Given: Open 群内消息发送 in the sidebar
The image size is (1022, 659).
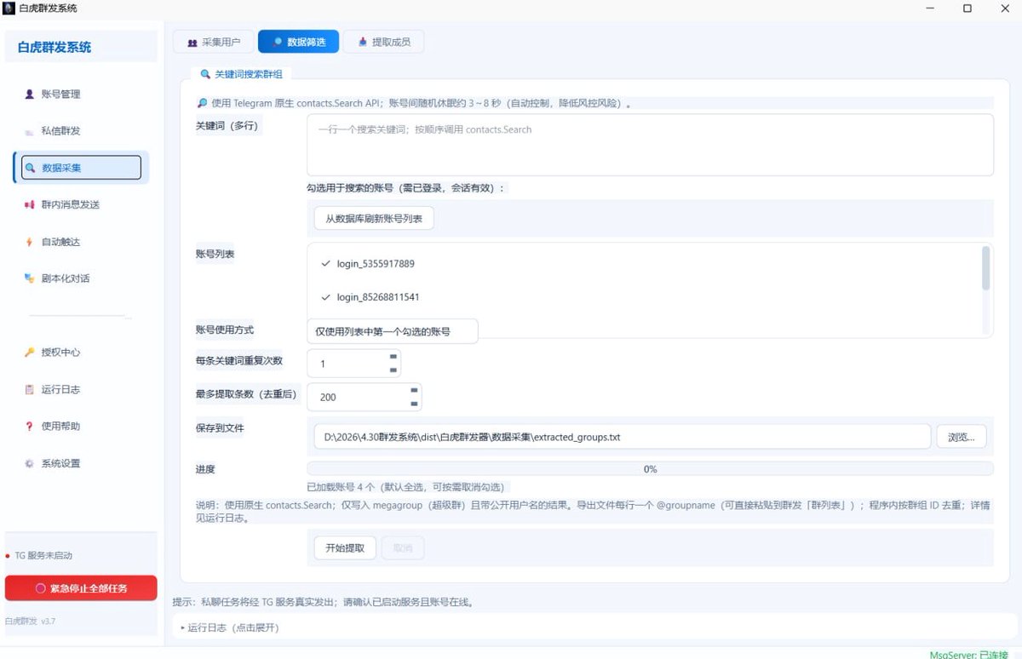Looking at the screenshot, I should click(x=81, y=204).
